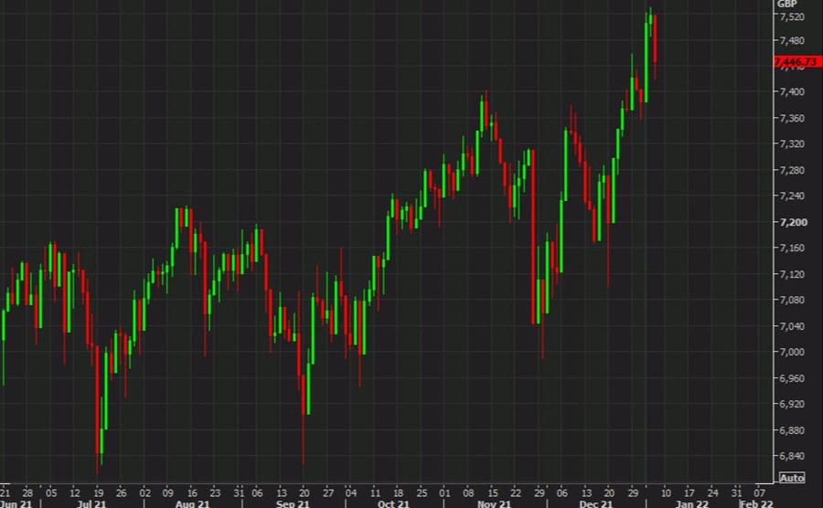
Task: Click the 7,080 price axis label
Action: [792, 300]
